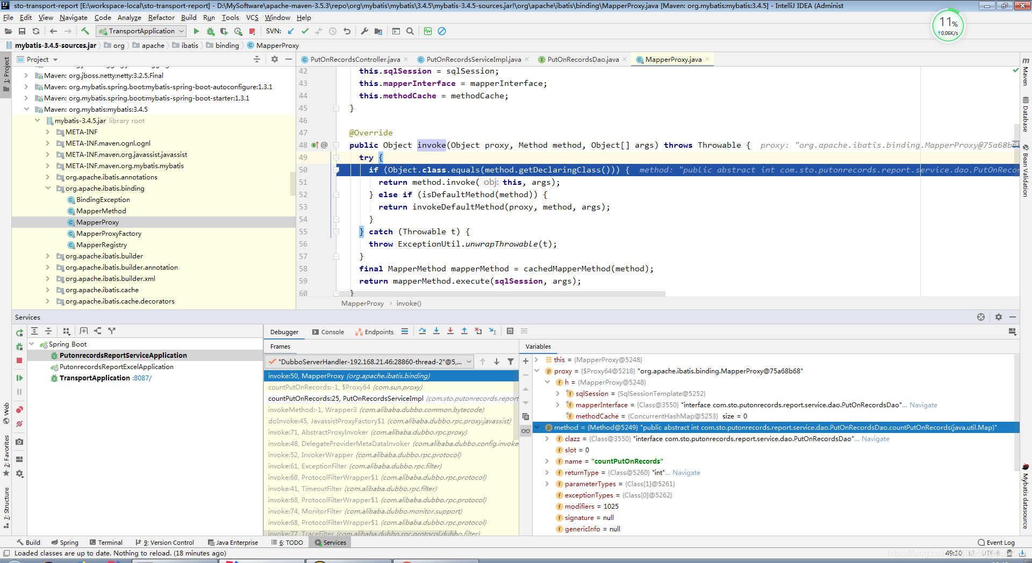1032x563 pixels.
Task: Open Settings with the wrench icon
Action: pyautogui.click(x=364, y=31)
